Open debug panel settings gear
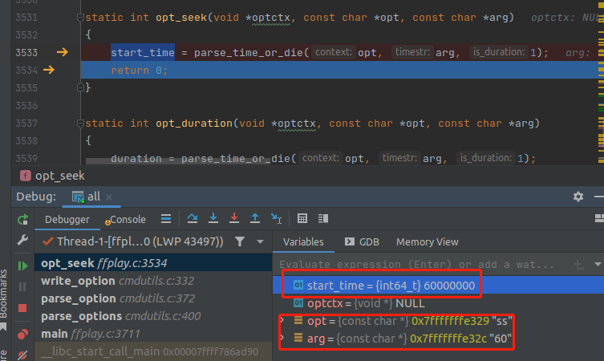The height and width of the screenshot is (361, 604). click(x=578, y=197)
